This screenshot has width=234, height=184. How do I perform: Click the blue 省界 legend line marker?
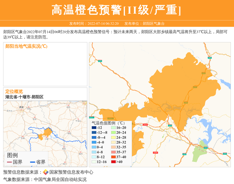(32, 162)
